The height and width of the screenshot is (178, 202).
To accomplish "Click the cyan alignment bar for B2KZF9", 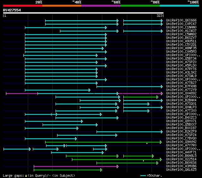I will [130, 132].
